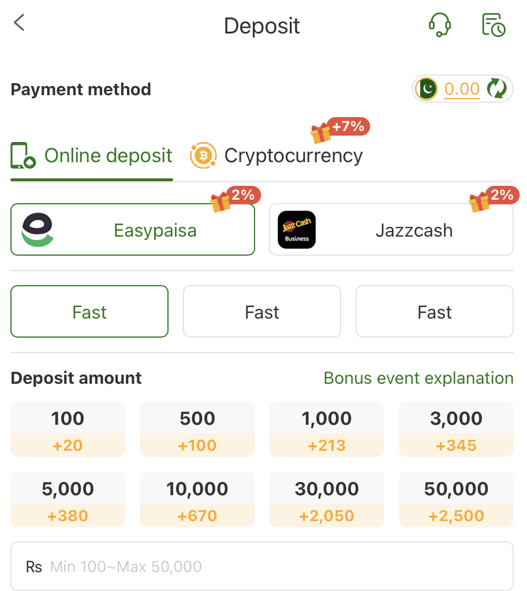Open deposit history record icon
Image resolution: width=527 pixels, height=591 pixels.
click(x=494, y=25)
